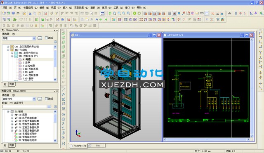
Task: Toggle the 激活 checkbox in pages panel
Action: tap(46, 38)
